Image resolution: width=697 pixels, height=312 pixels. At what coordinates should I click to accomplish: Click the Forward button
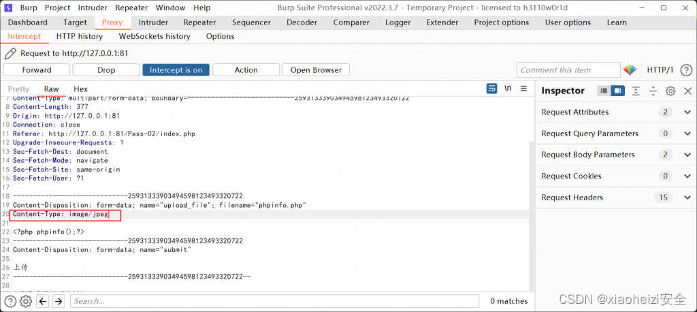[x=37, y=70]
